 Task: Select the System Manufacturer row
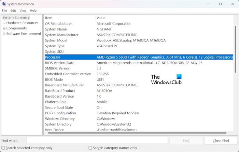(139, 35)
